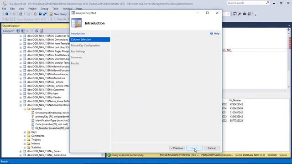This screenshot has width=292, height=164.
Task: Select the dbo.OOB_NAV_155$My Vendor table
Action: coord(44,97)
